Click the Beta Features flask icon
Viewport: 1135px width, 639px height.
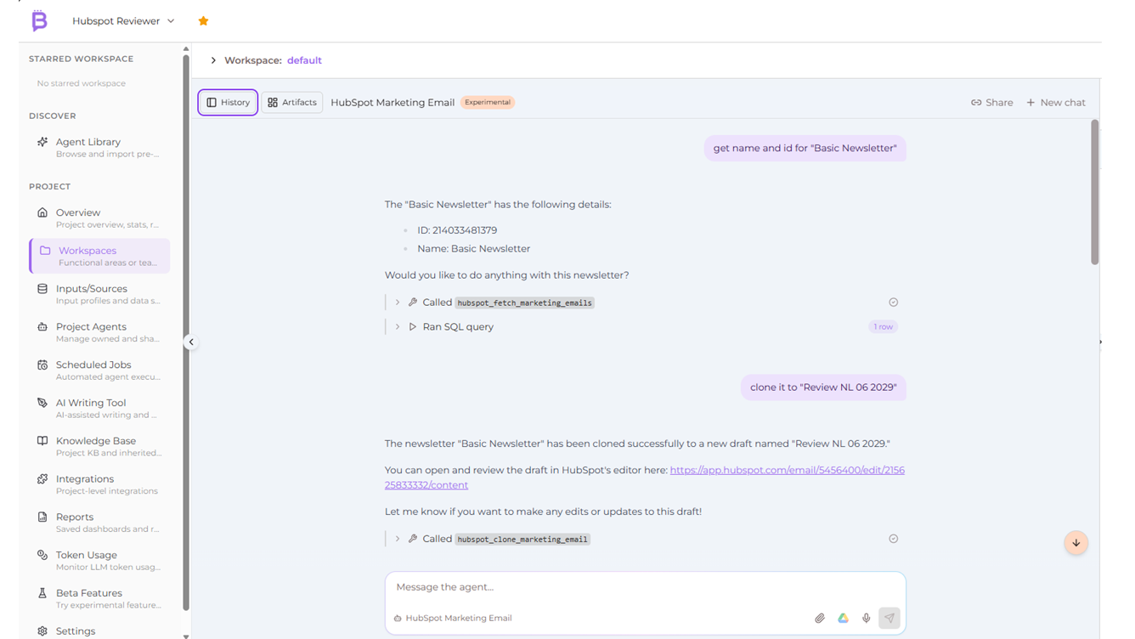tap(42, 593)
